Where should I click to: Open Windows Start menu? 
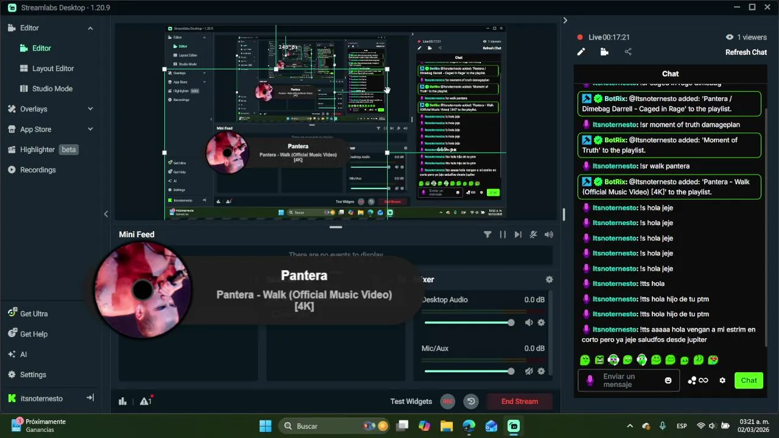[x=265, y=426]
